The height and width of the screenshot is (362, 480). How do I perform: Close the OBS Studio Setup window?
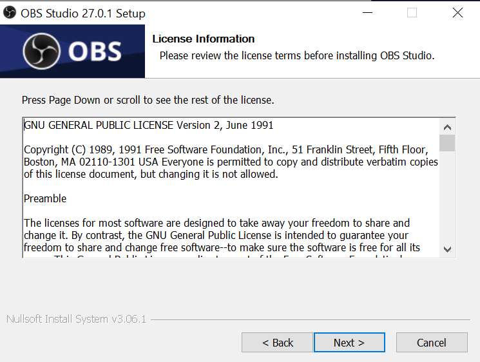[x=457, y=13]
